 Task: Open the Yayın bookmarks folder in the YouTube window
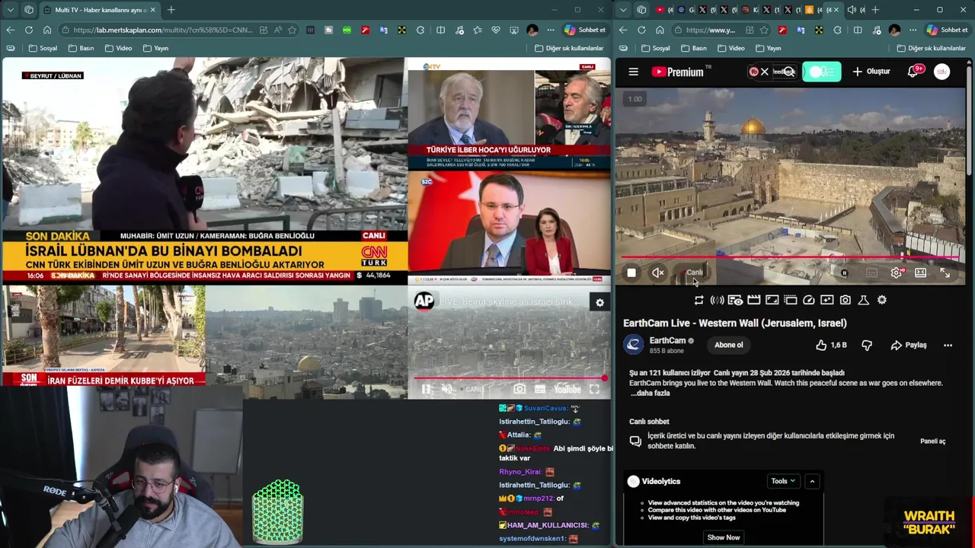(x=768, y=48)
